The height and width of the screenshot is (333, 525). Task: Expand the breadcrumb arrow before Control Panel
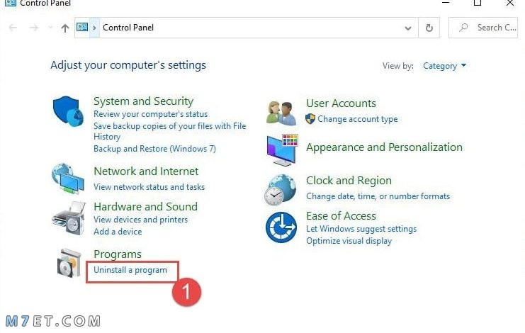point(94,28)
